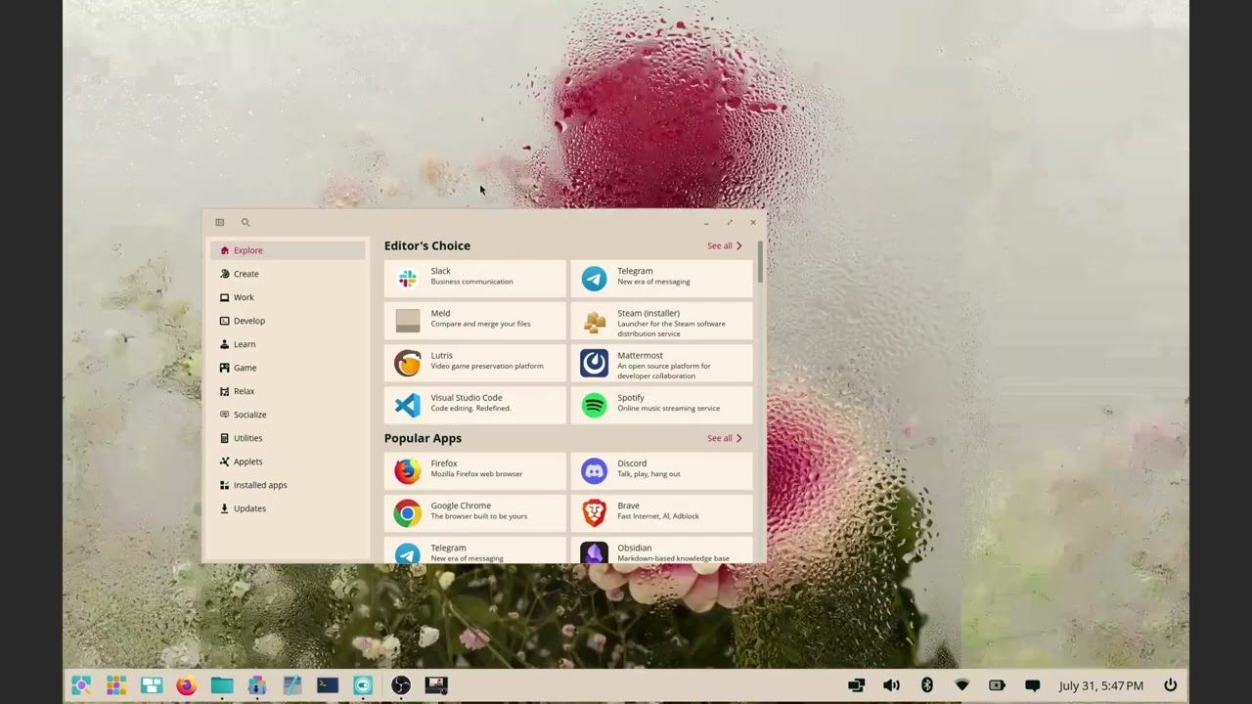1252x704 pixels.
Task: Launch Firefox from the taskbar
Action: pyautogui.click(x=186, y=685)
